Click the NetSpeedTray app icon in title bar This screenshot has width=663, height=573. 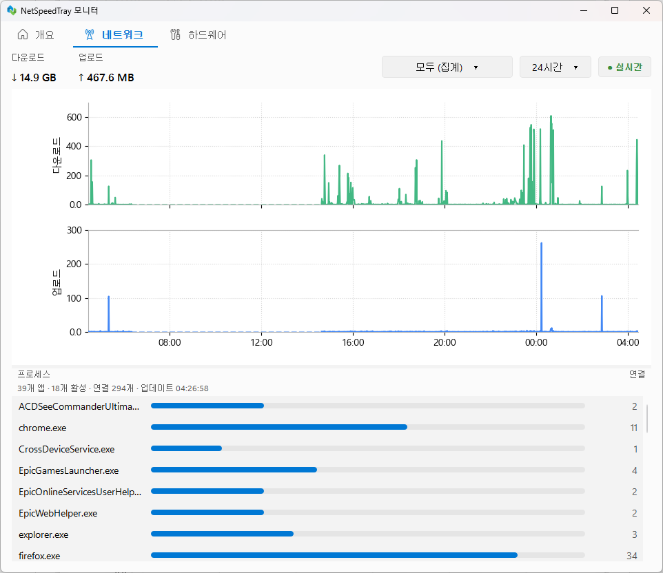pyautogui.click(x=12, y=10)
